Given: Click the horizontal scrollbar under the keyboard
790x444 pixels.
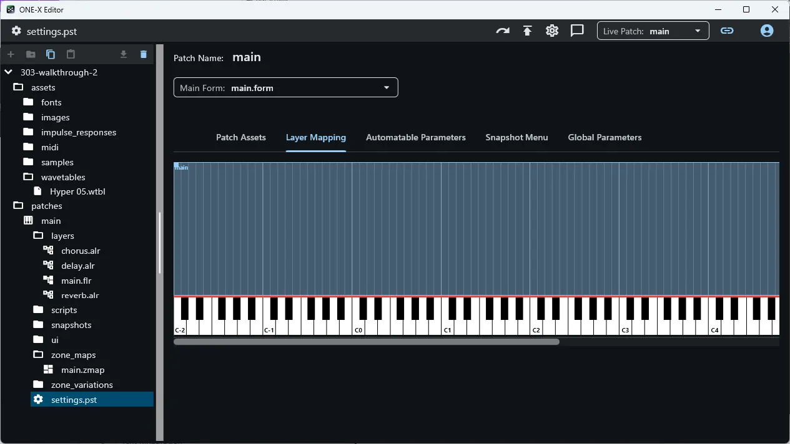Looking at the screenshot, I should pos(367,342).
